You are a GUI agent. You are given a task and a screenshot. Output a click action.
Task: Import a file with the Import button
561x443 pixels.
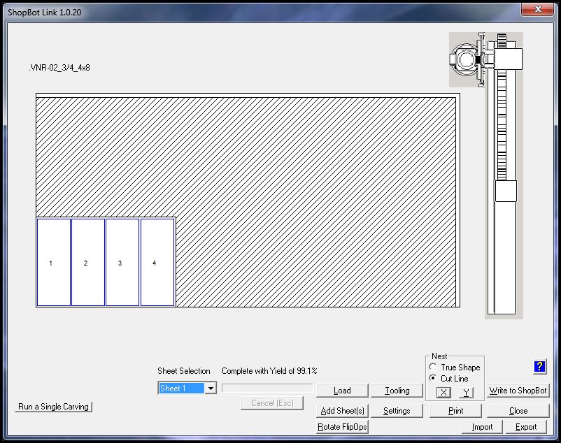[482, 427]
